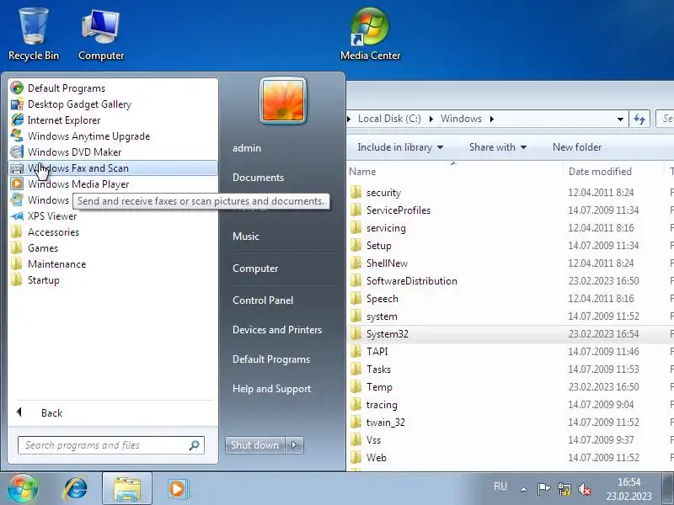Screen dimensions: 674x505
Task: Select the Speech folder row
Action: pyautogui.click(x=511, y=299)
